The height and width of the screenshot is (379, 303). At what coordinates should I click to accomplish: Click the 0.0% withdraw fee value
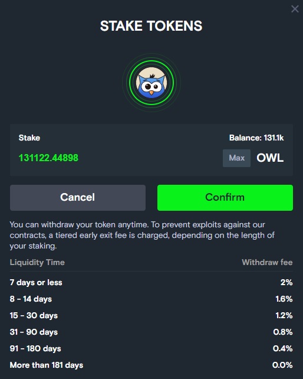(x=282, y=365)
